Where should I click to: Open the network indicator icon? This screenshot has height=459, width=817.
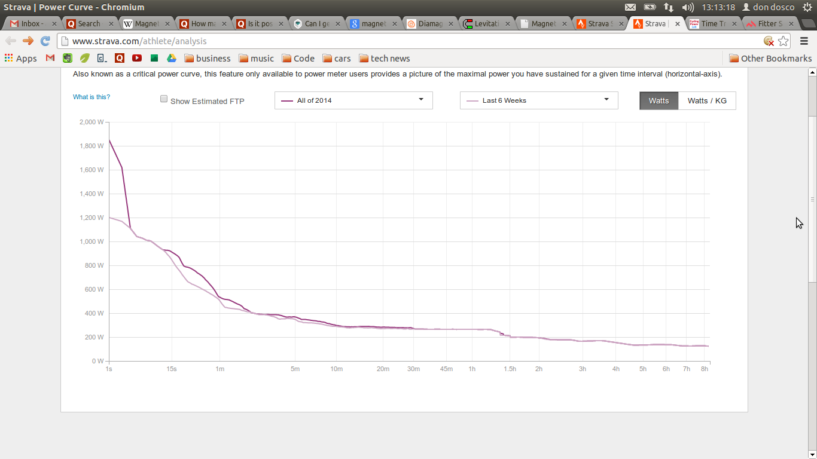[x=669, y=7]
